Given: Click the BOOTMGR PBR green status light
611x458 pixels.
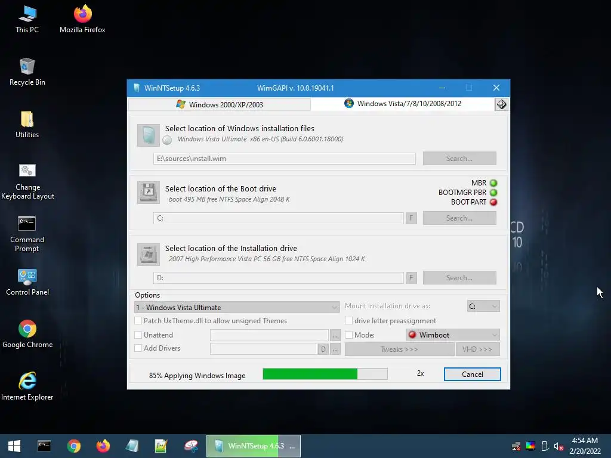Looking at the screenshot, I should [493, 193].
